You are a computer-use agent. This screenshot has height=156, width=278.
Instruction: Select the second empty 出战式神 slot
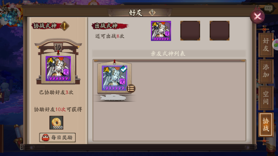click(x=190, y=31)
